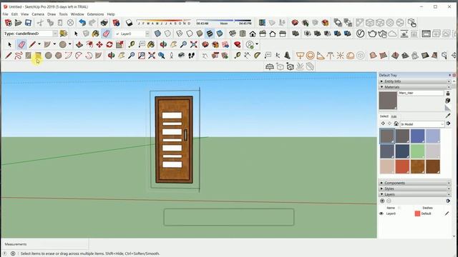The image size is (458, 257).
Task: Click the V-Ray asset editor icon
Action: click(x=361, y=34)
